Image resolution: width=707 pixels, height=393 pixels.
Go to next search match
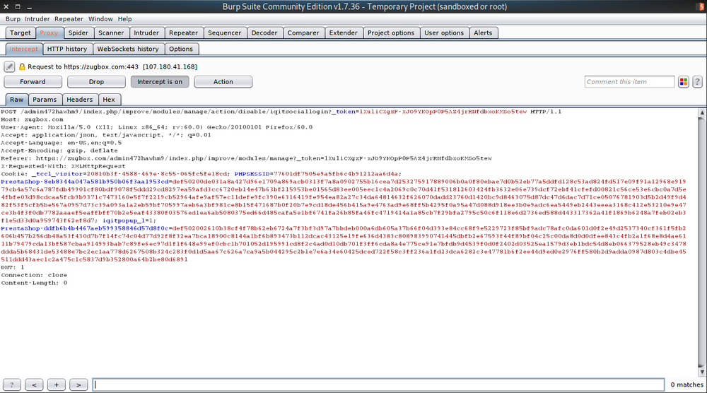78,385
